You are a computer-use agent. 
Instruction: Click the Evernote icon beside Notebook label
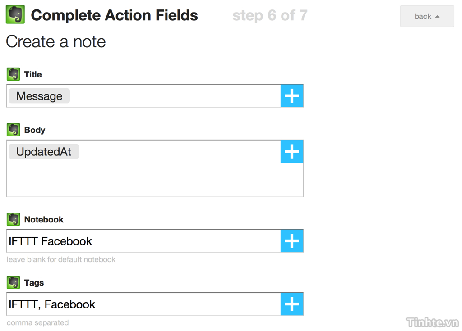coord(14,219)
